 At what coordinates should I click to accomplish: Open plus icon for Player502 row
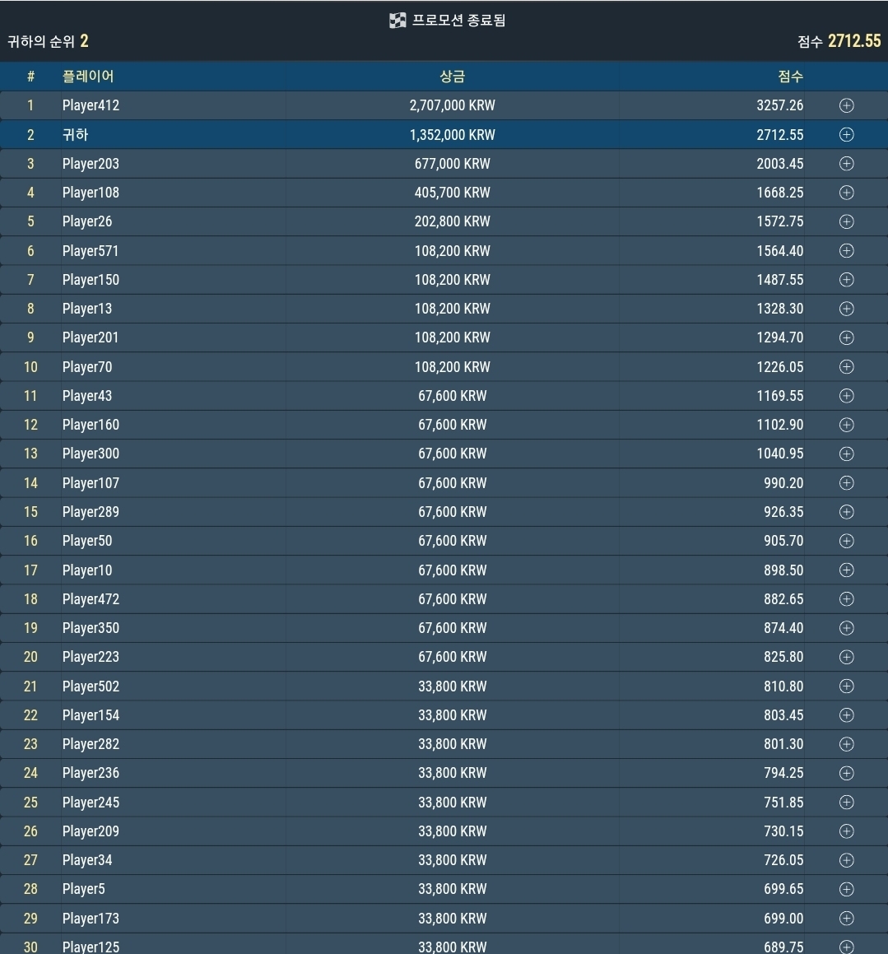[x=846, y=686]
